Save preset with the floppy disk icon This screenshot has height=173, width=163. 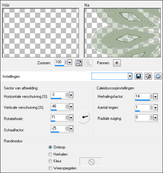point(139,76)
